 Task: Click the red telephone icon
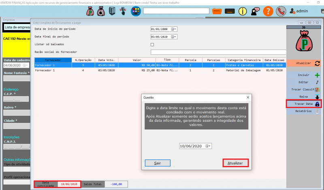coord(280,11)
